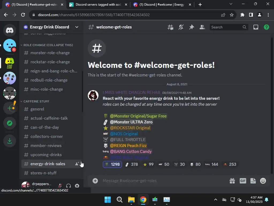
Task: Click the Create Invite icon on energy-drink-sales
Action: pyautogui.click(x=77, y=164)
